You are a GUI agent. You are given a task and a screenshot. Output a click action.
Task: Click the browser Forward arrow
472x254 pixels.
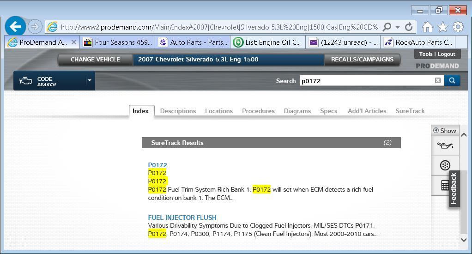pyautogui.click(x=35, y=27)
